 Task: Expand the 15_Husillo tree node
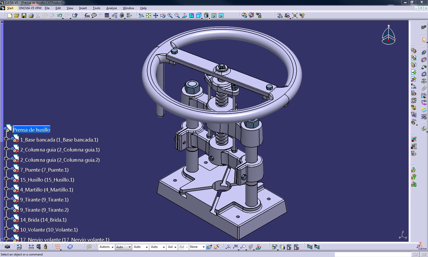(6, 178)
